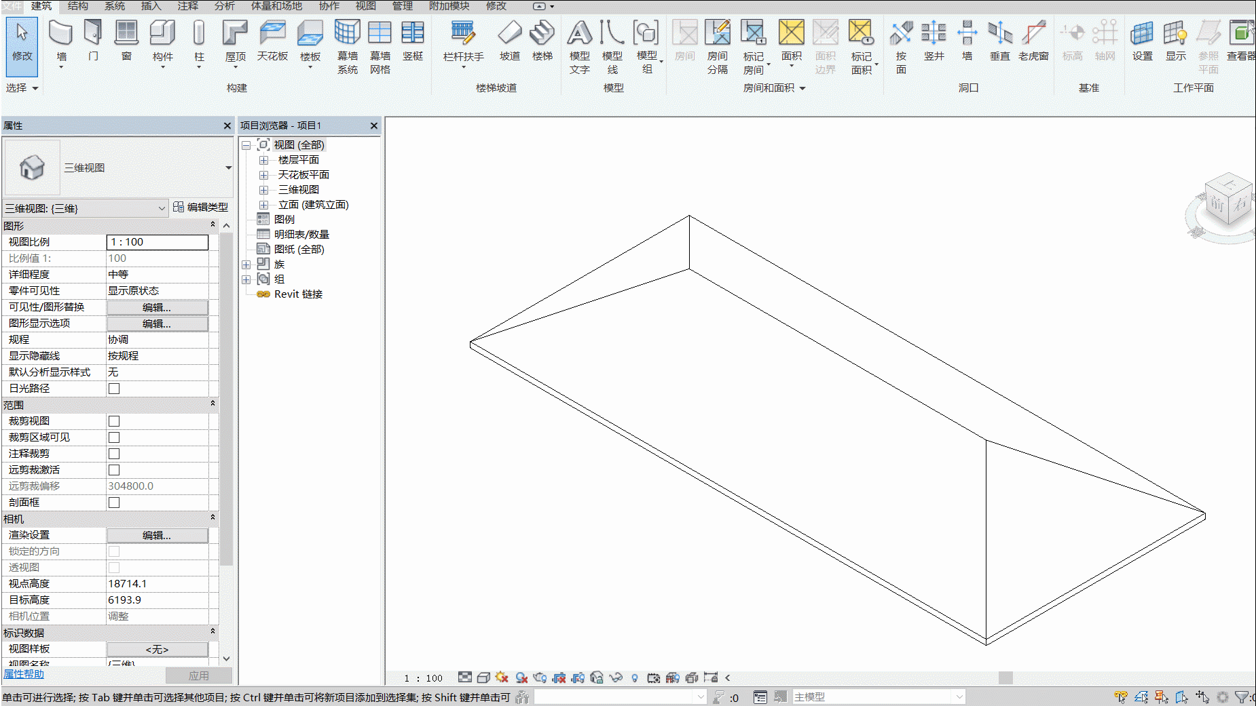The image size is (1256, 706).
Task: Click the 视图比例 1 : 100 field
Action: point(157,242)
